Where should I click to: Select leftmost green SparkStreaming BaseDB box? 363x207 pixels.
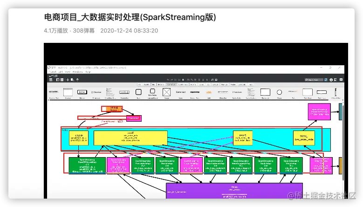click(87, 166)
